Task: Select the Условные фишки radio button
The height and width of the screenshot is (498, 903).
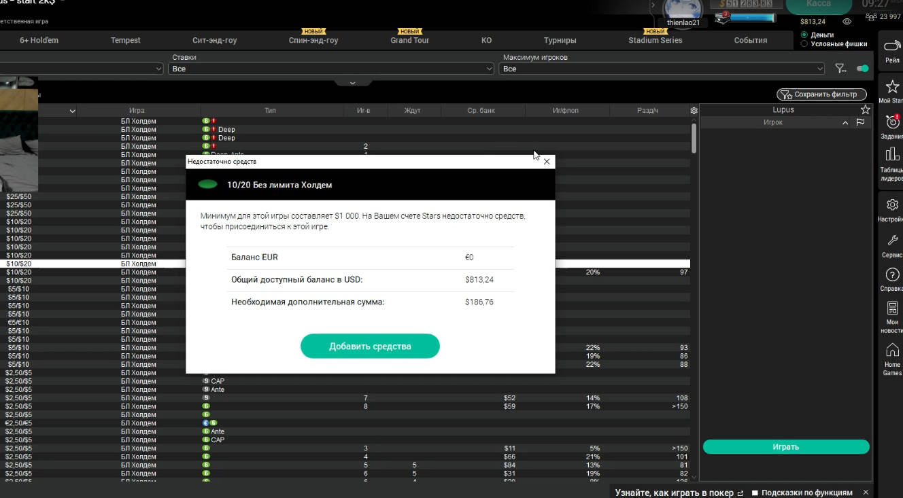Action: point(804,44)
